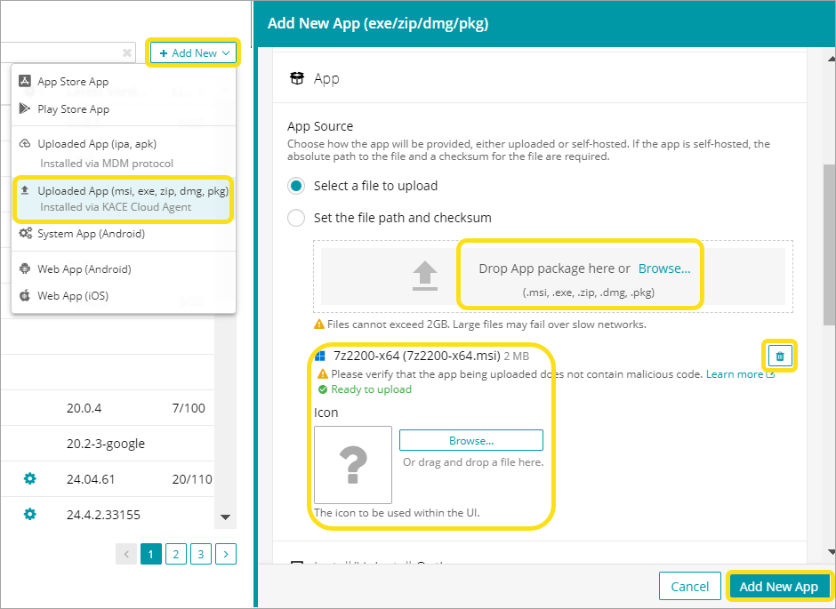
Task: Click the trash icon to remove uploaded file
Action: pos(780,357)
